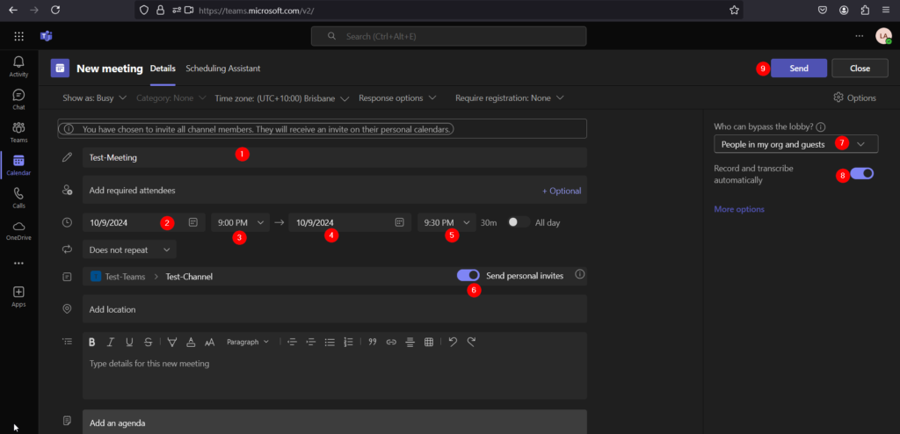
Task: Click Add an agenda field
Action: coord(335,422)
